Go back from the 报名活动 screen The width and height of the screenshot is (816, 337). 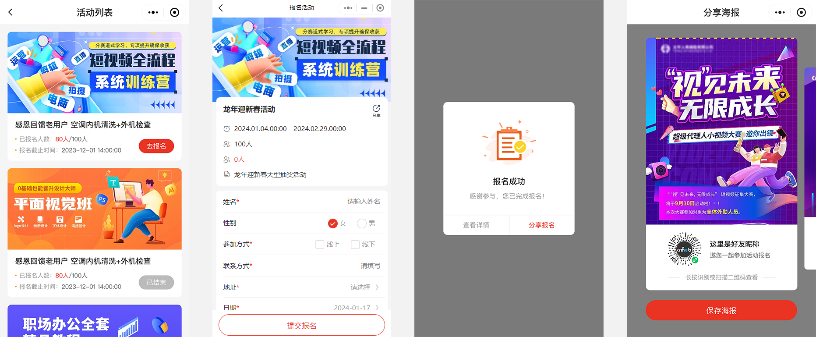221,7
